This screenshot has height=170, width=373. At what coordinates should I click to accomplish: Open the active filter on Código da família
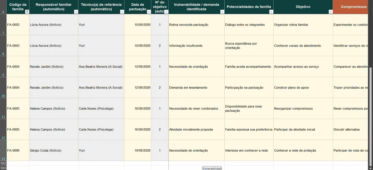(x=27, y=12)
